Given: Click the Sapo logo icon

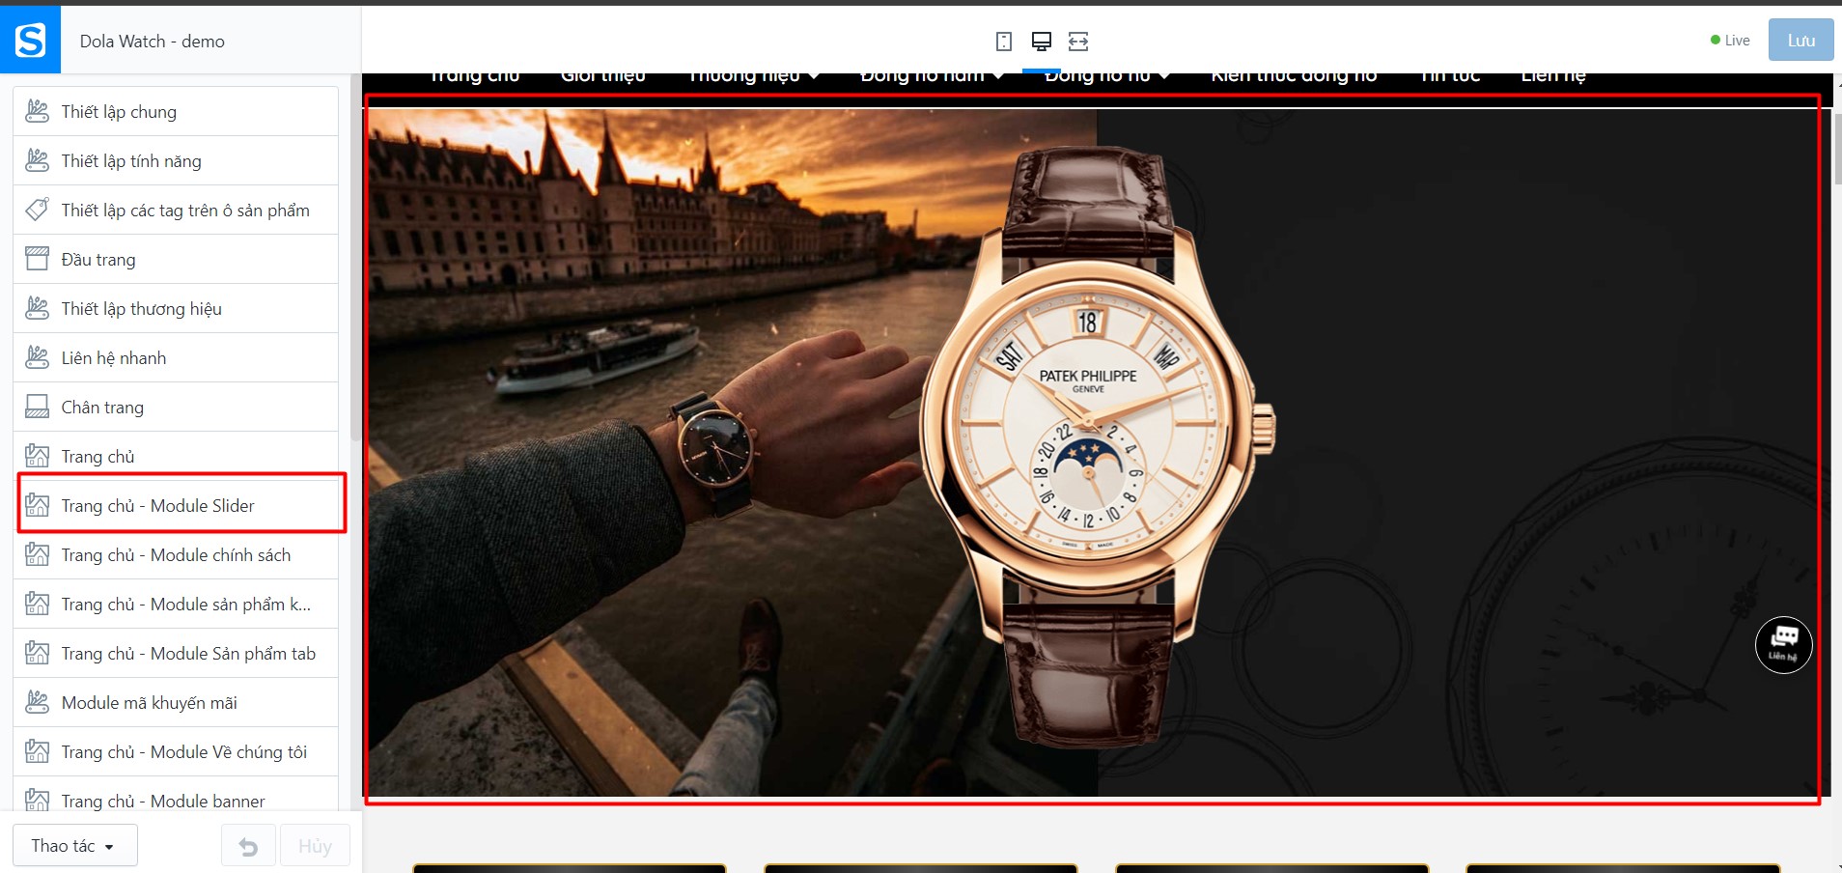Looking at the screenshot, I should 30,40.
